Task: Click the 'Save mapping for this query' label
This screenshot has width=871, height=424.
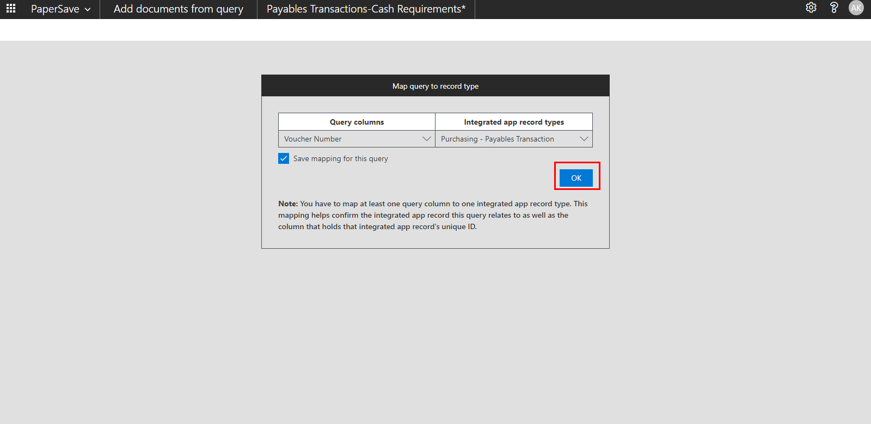Action: 340,159
